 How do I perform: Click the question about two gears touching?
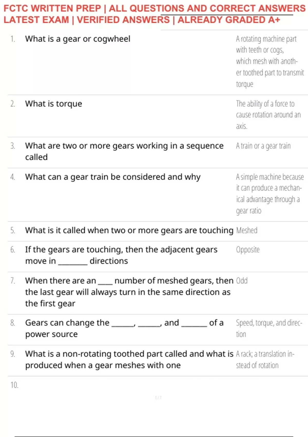click(129, 230)
